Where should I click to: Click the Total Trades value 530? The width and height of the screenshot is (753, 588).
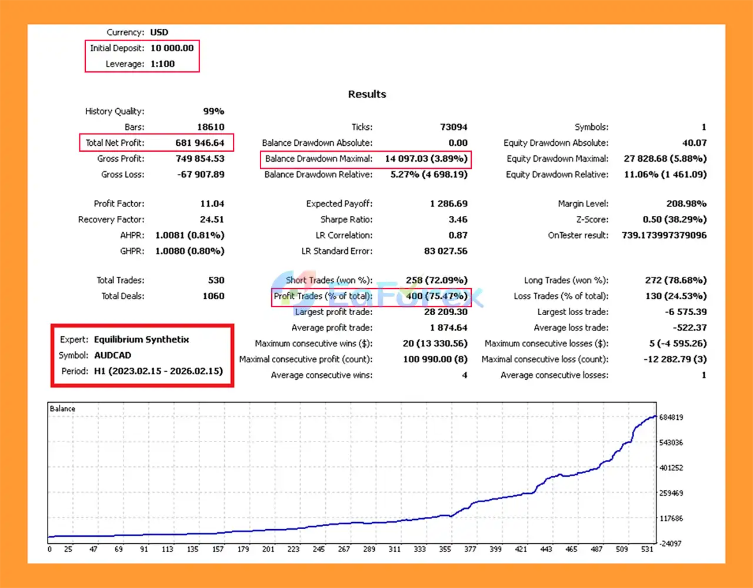point(216,280)
